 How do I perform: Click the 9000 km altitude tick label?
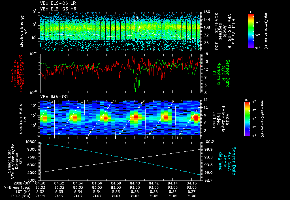tap(32, 149)
